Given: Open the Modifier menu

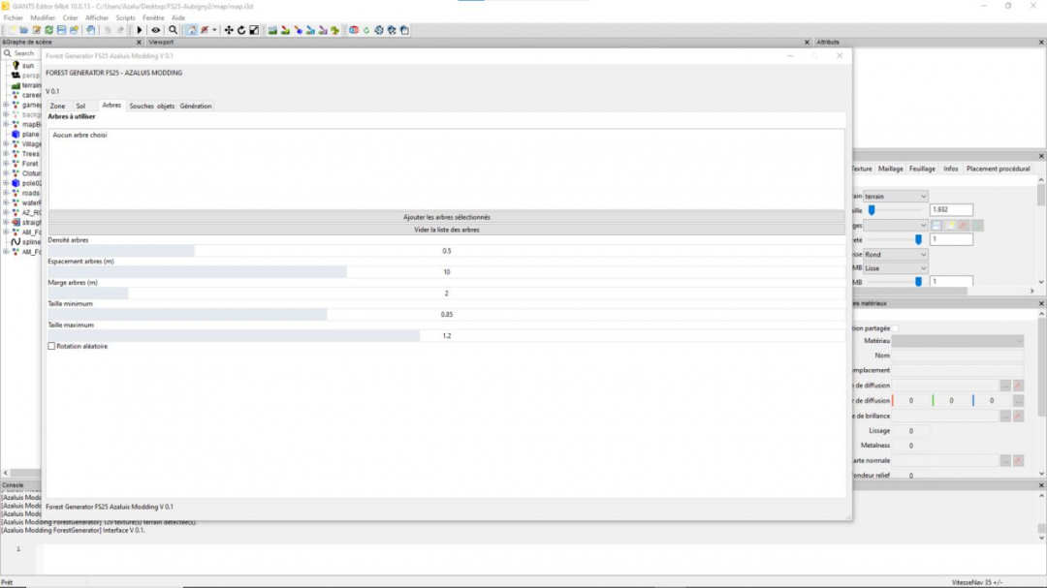Looking at the screenshot, I should (x=43, y=18).
